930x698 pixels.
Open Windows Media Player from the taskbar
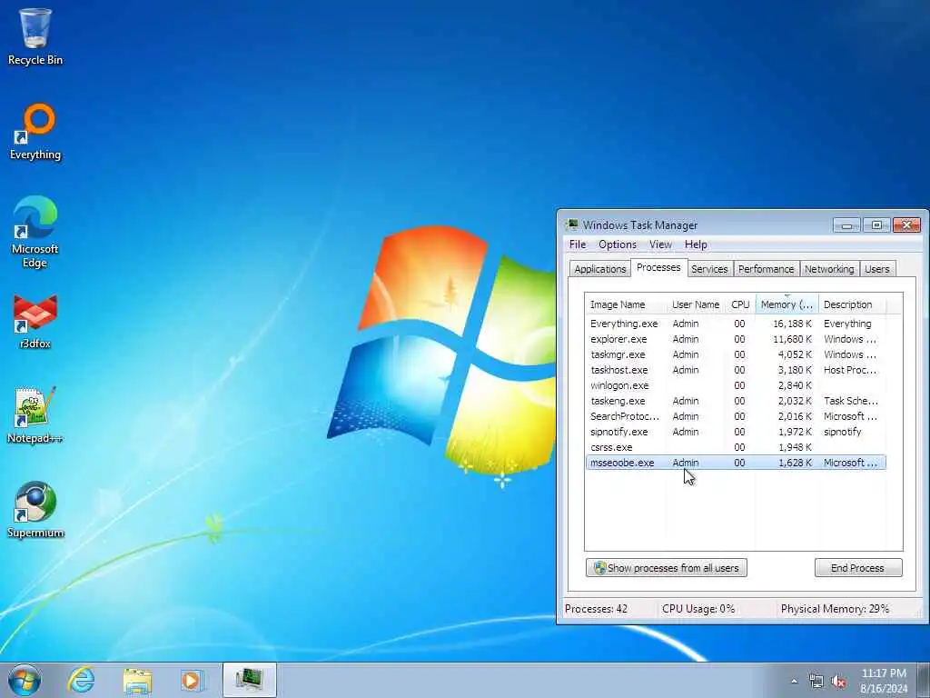coord(192,680)
